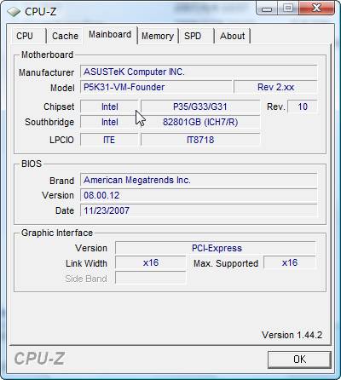This screenshot has width=341, height=380.
Task: Select the Mainboard tab
Action: pyautogui.click(x=110, y=35)
